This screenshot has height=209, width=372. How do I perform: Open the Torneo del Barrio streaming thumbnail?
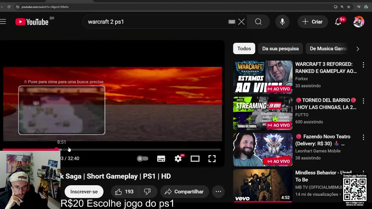tap(263, 113)
